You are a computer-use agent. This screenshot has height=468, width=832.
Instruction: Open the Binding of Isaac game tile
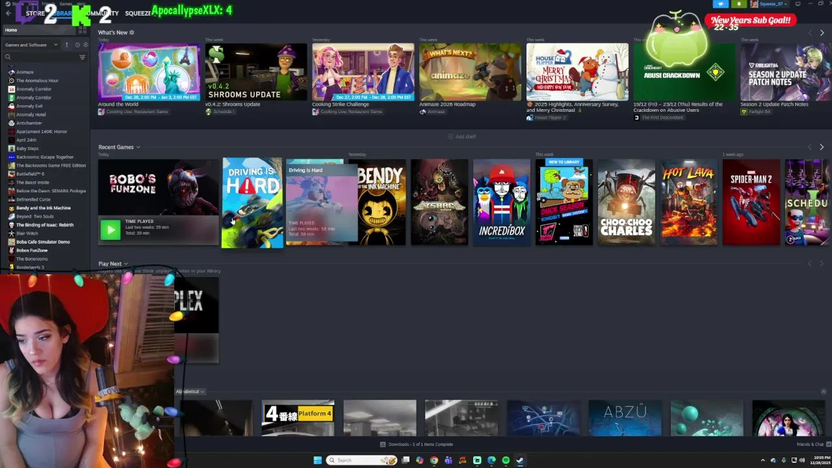coord(439,202)
